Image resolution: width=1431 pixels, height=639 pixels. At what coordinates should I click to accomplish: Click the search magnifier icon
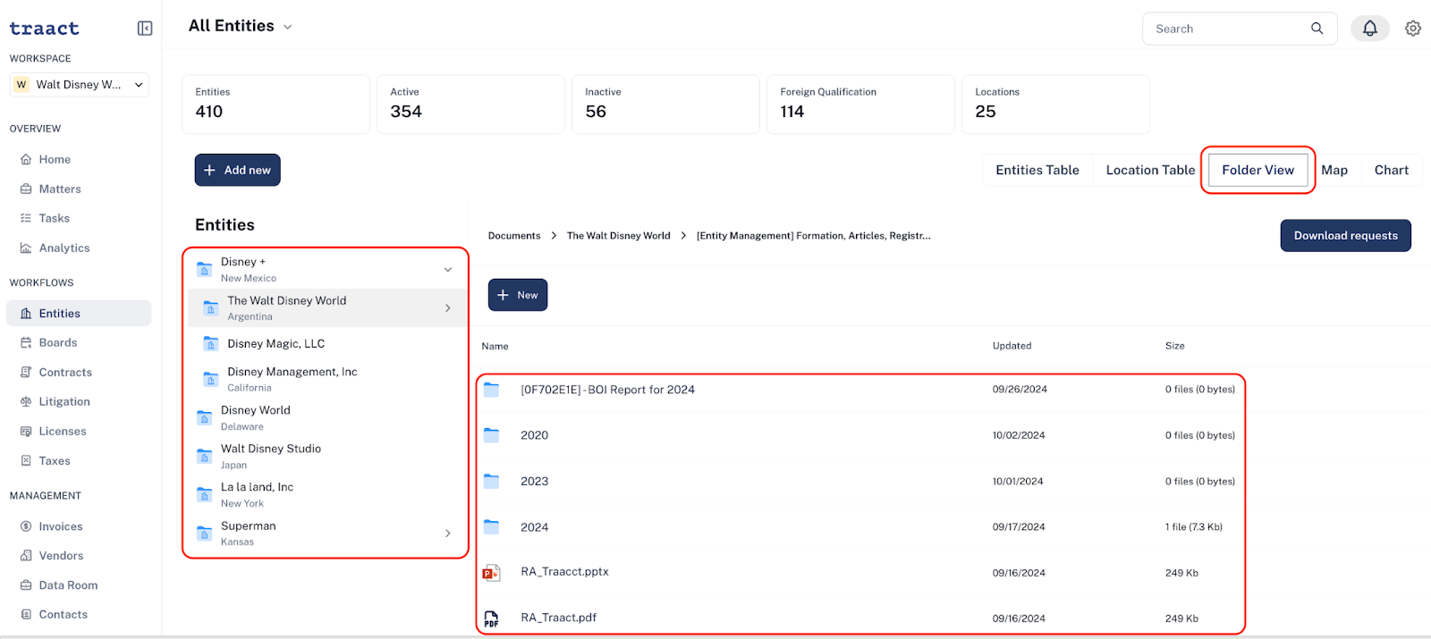point(1317,29)
